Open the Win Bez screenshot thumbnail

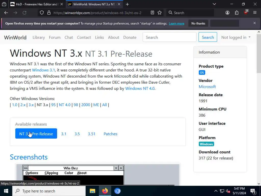coord(98,175)
